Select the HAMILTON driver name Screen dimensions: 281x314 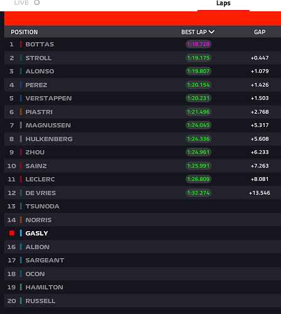(x=45, y=287)
